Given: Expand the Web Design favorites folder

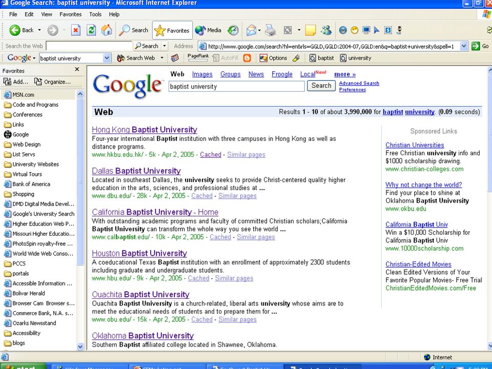Looking at the screenshot, I should click(x=26, y=145).
